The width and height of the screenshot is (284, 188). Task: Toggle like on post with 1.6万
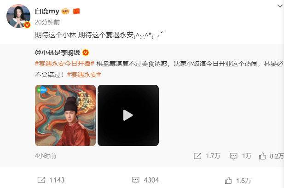[x=228, y=181]
